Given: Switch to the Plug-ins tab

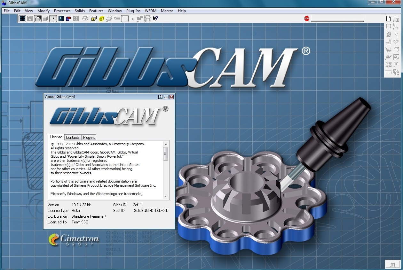Looking at the screenshot, I should 89,138.
